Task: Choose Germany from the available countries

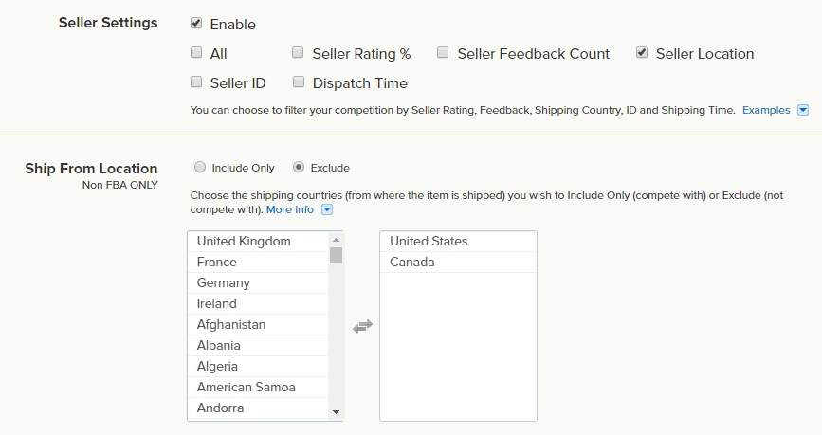Action: [224, 283]
